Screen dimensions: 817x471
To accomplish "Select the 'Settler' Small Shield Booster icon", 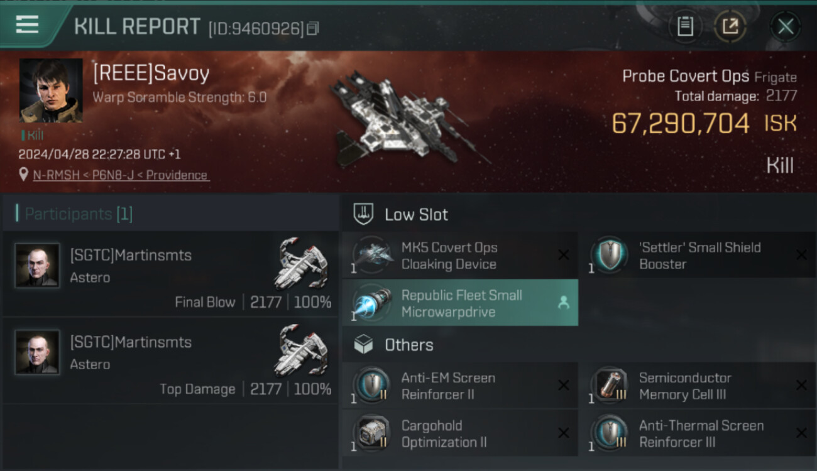I will point(608,256).
